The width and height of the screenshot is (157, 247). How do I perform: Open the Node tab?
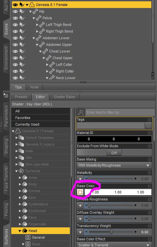coord(34,87)
